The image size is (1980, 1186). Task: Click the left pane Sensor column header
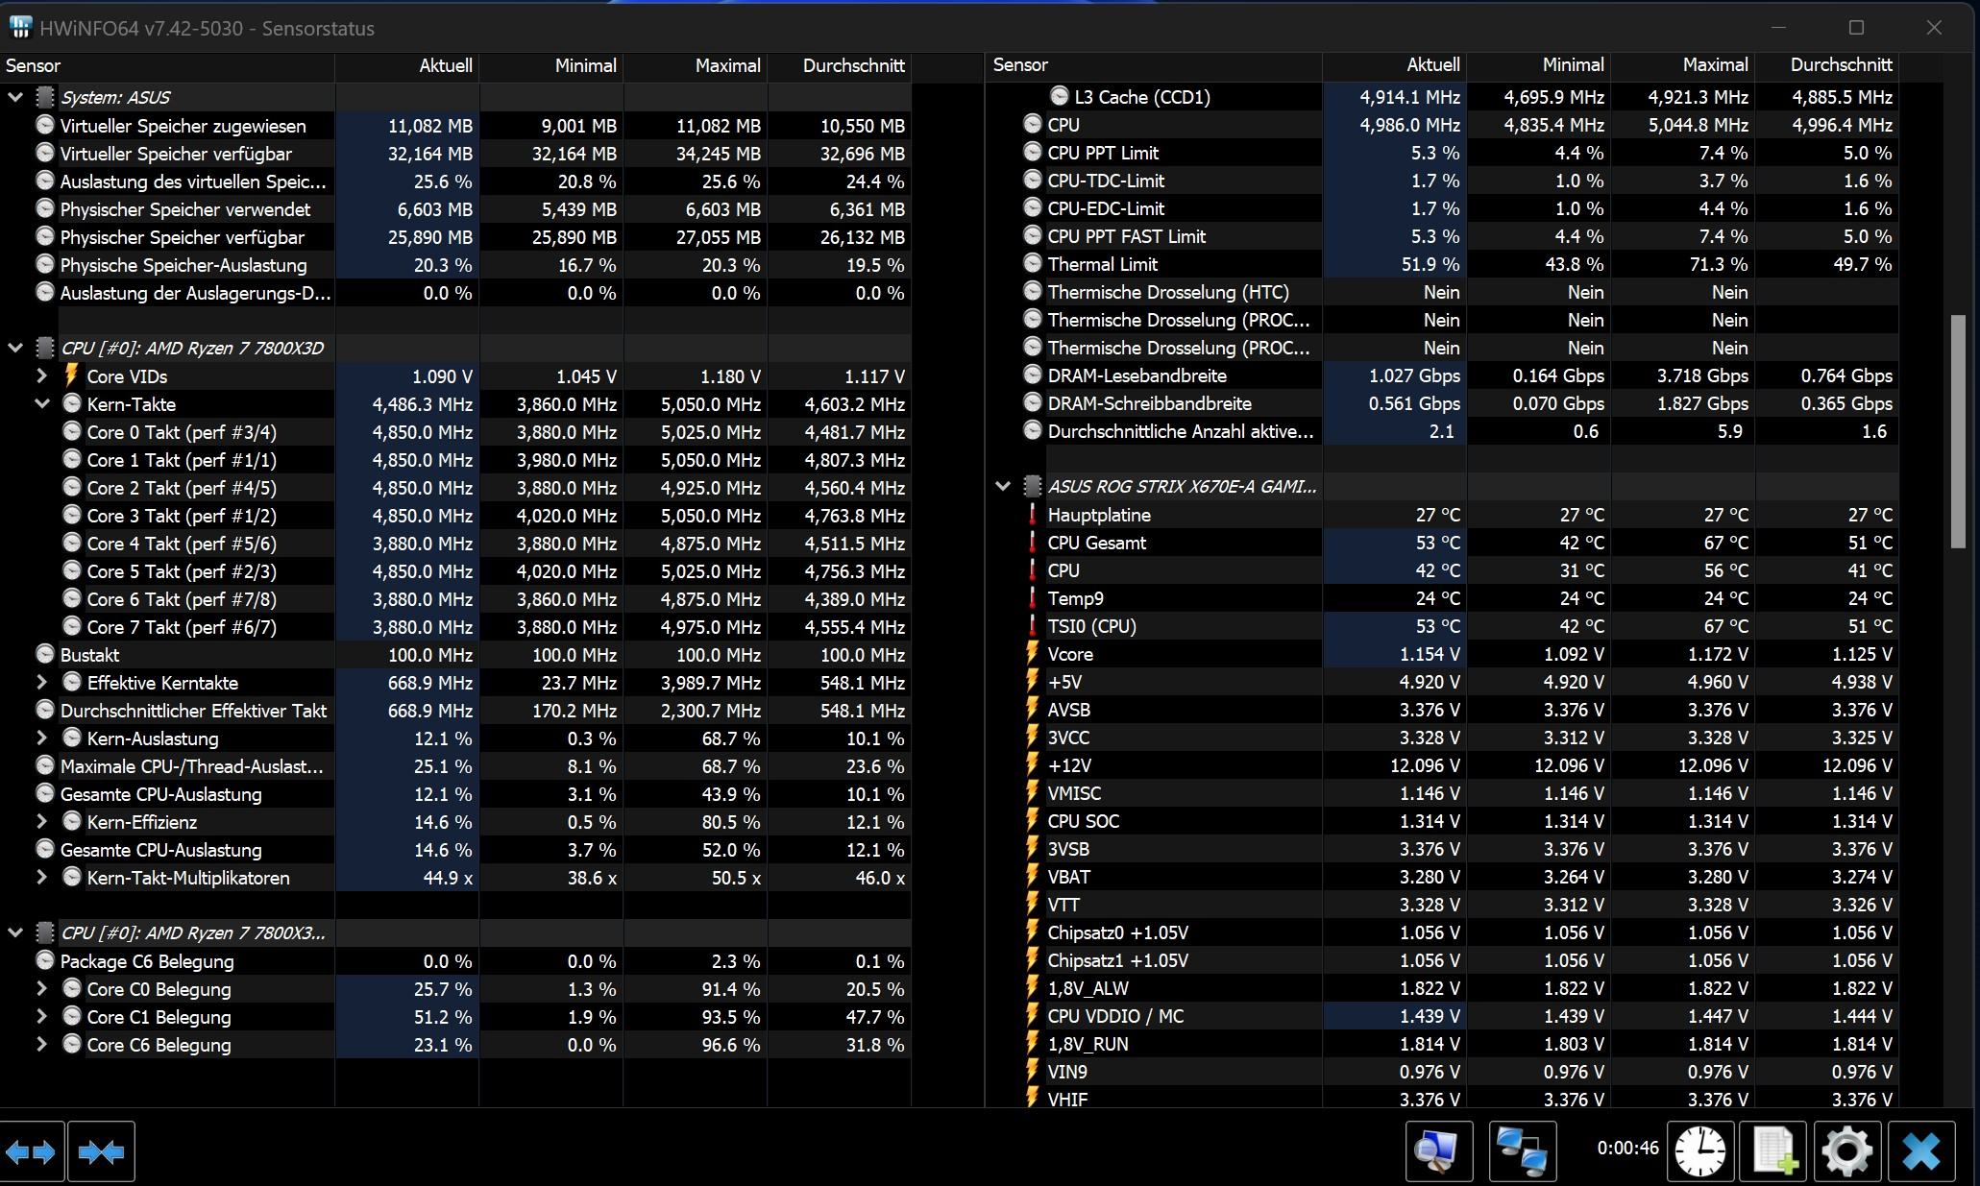[167, 65]
